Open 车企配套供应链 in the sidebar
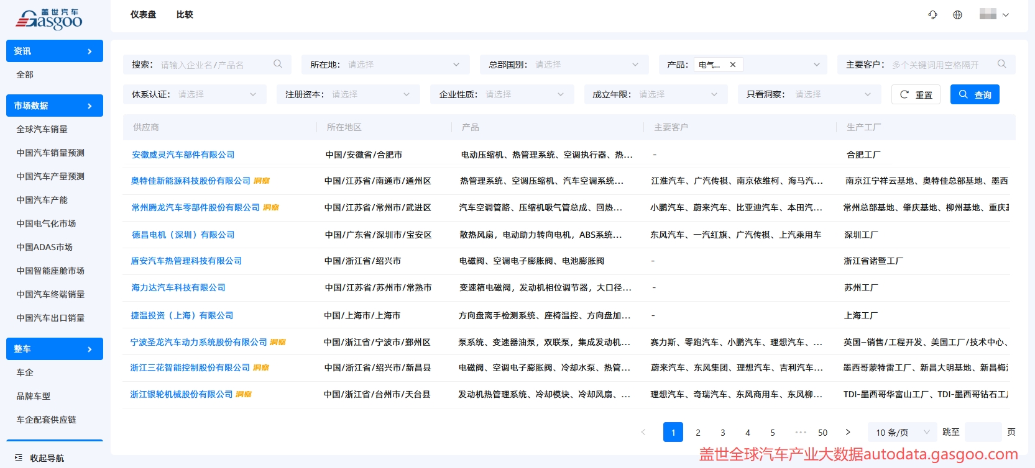The width and height of the screenshot is (1035, 468). [x=46, y=420]
